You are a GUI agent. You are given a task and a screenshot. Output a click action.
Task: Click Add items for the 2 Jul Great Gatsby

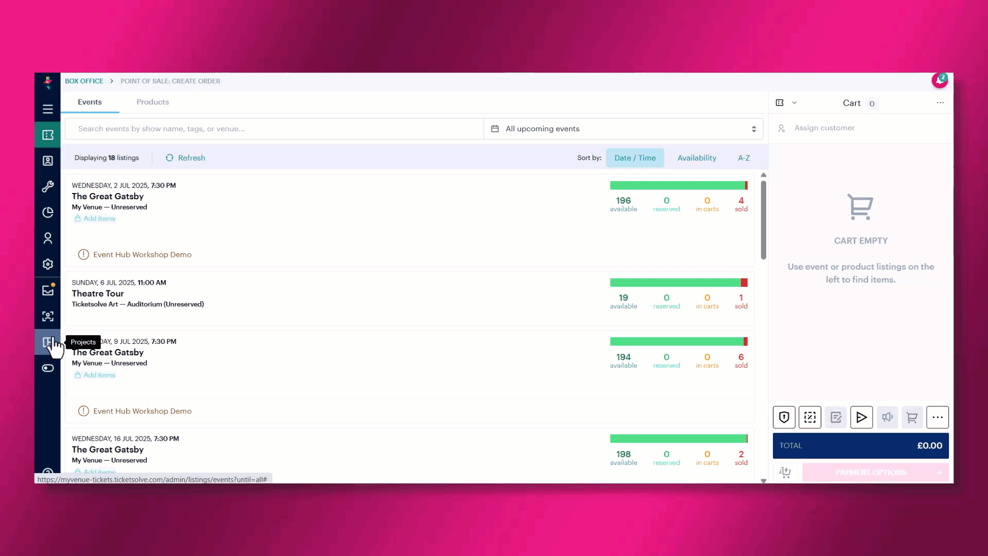pyautogui.click(x=95, y=219)
